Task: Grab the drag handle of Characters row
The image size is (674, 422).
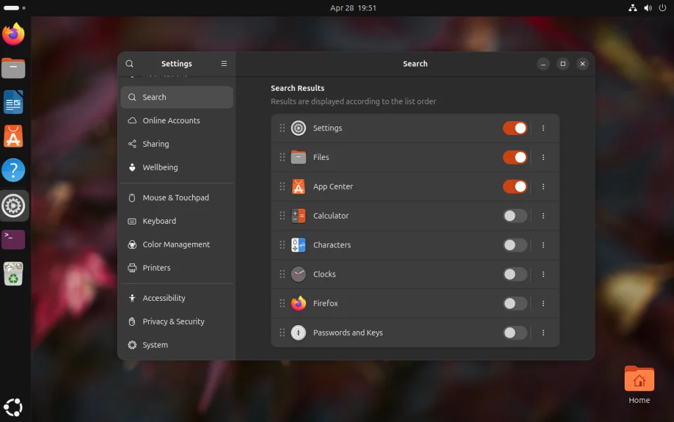Action: [282, 245]
